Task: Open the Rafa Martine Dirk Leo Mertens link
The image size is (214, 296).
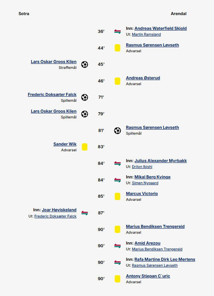Action: click(x=165, y=259)
